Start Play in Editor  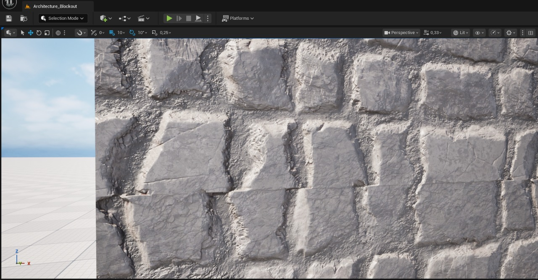[x=169, y=18]
